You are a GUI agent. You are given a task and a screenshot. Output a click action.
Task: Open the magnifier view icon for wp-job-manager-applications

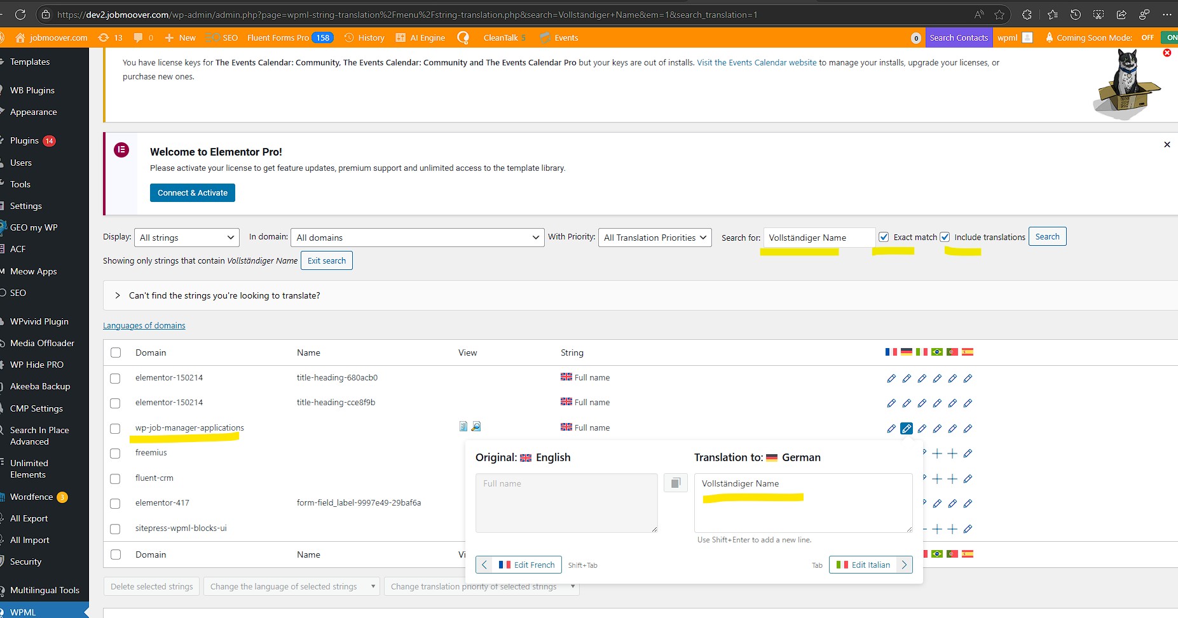coord(476,427)
